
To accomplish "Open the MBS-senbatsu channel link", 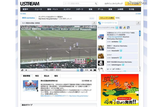I will coord(28,18).
